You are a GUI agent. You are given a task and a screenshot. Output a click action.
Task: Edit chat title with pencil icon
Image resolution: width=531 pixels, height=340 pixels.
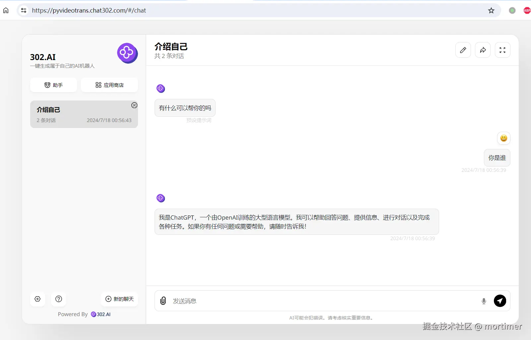463,50
